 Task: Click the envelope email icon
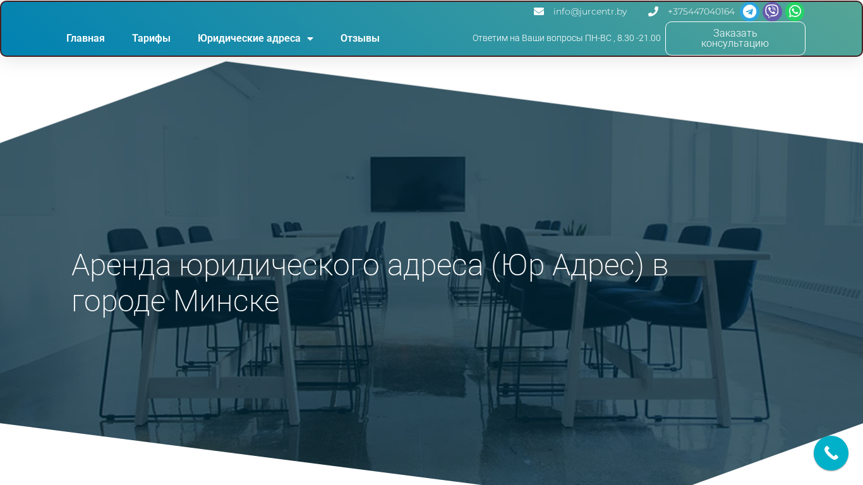[x=539, y=11]
